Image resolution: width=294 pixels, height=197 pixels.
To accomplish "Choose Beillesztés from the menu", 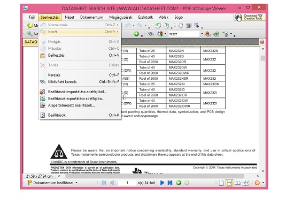I will coord(80,55).
